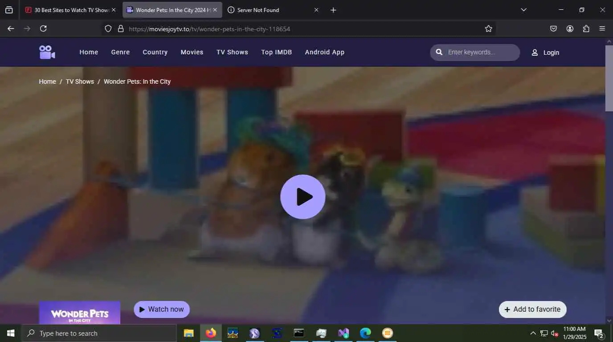The width and height of the screenshot is (613, 342).
Task: Click the large play button on video
Action: 303,197
